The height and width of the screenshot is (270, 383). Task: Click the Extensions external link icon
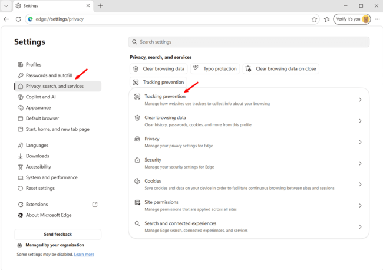pos(95,205)
